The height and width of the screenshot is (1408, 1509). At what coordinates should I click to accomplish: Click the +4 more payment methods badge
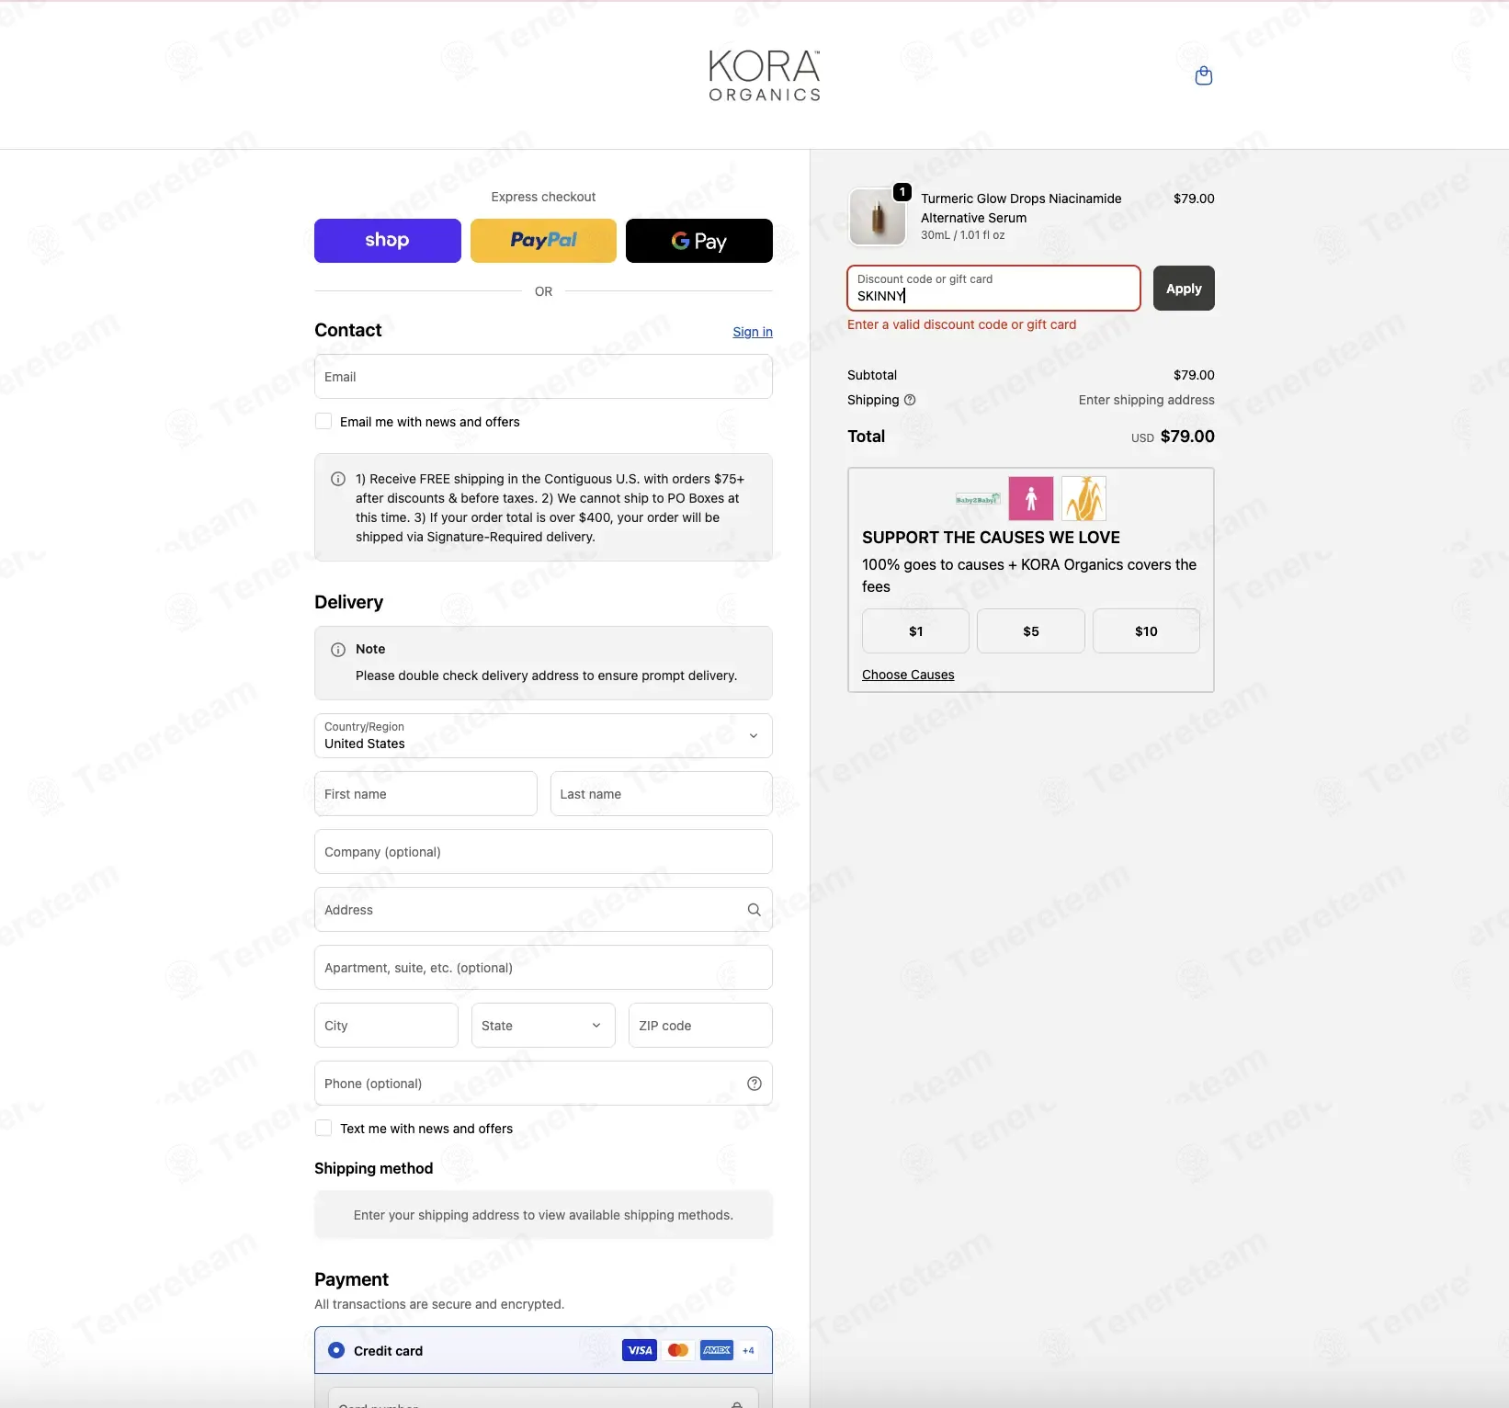pyautogui.click(x=748, y=1350)
